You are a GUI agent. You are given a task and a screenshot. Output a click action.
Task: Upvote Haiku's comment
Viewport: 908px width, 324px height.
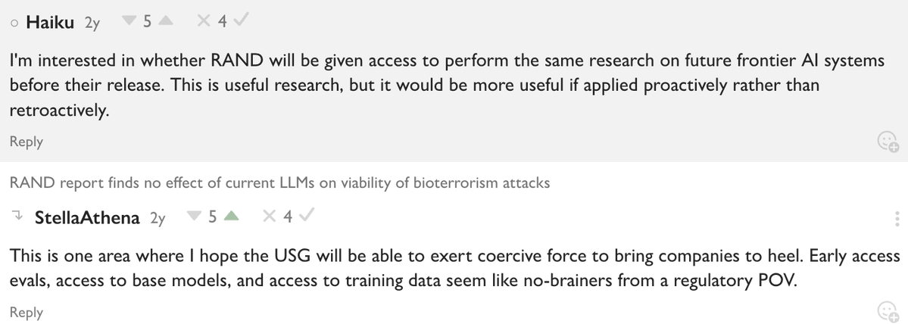167,23
